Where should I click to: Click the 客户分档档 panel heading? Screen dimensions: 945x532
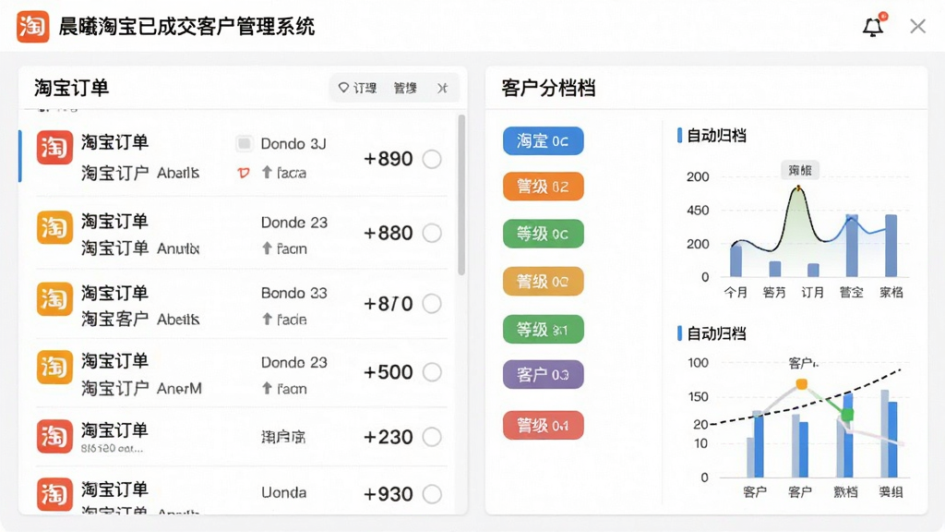click(548, 88)
